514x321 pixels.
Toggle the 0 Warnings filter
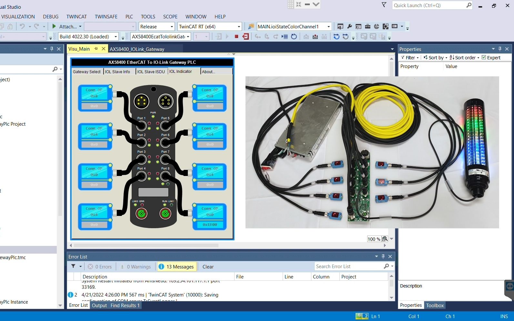[136, 267]
